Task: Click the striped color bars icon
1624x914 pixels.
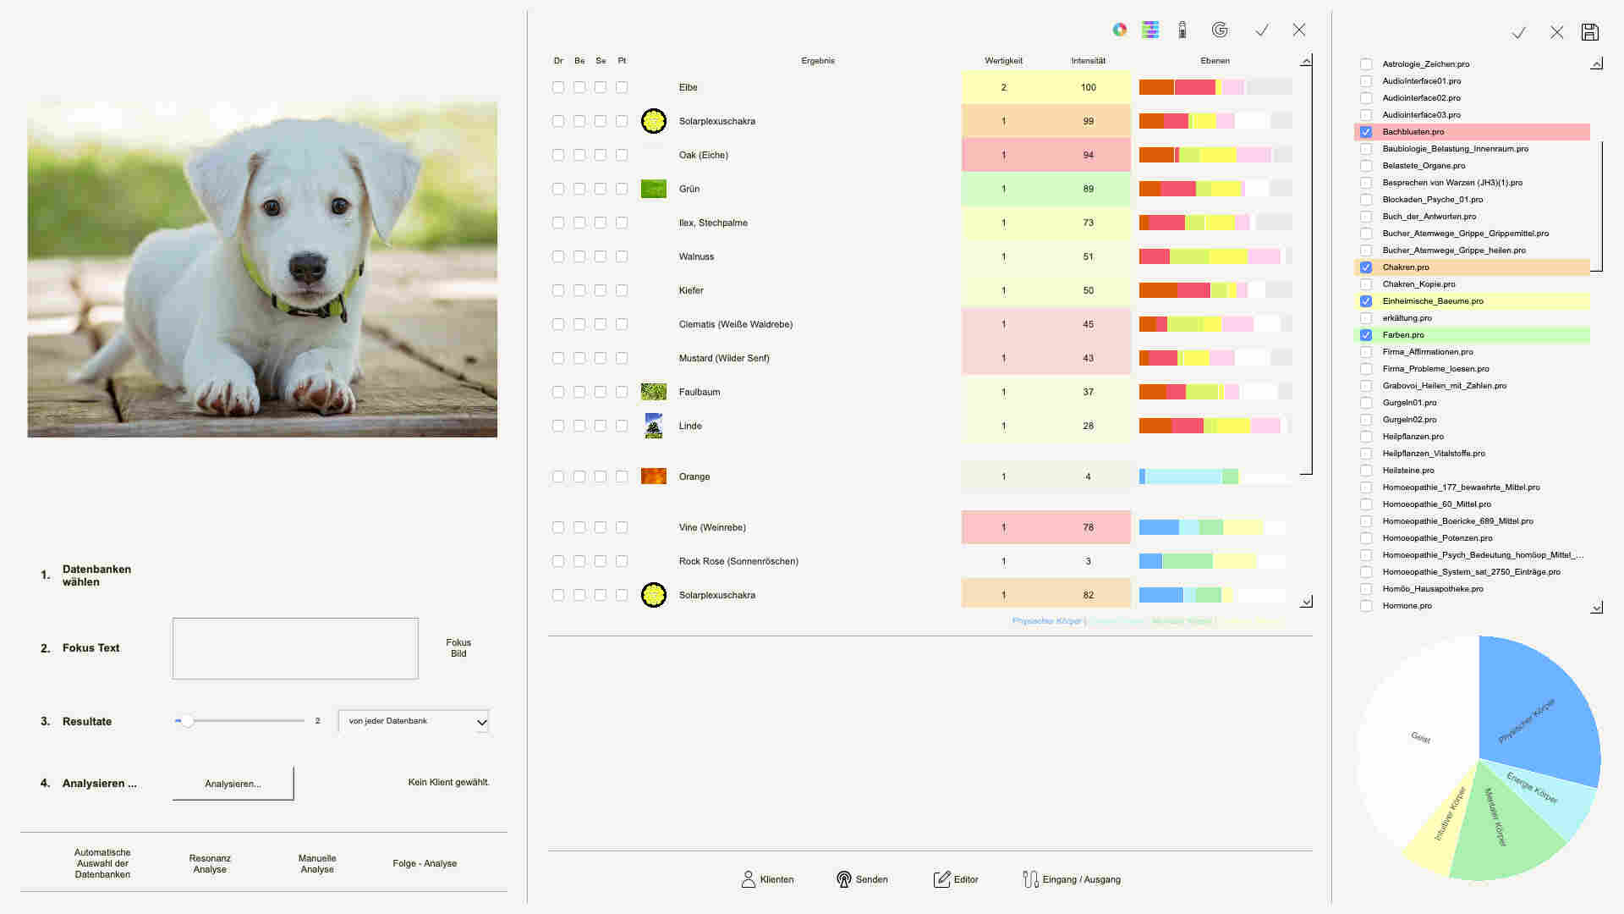Action: coord(1150,30)
